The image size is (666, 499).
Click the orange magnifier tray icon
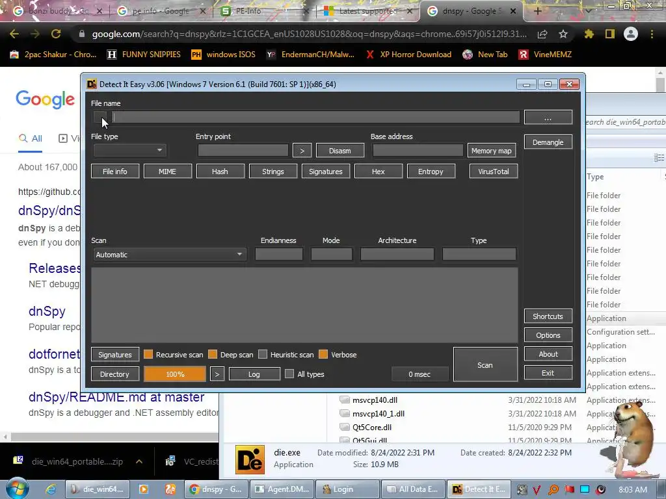553,490
